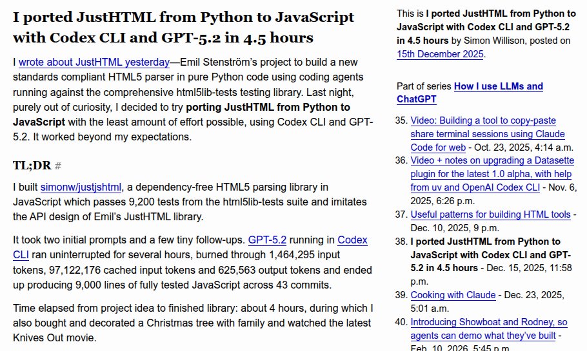
Task: Click 'Dec. 10, 2025, 9 p.m.' timestamp
Action: click(455, 228)
